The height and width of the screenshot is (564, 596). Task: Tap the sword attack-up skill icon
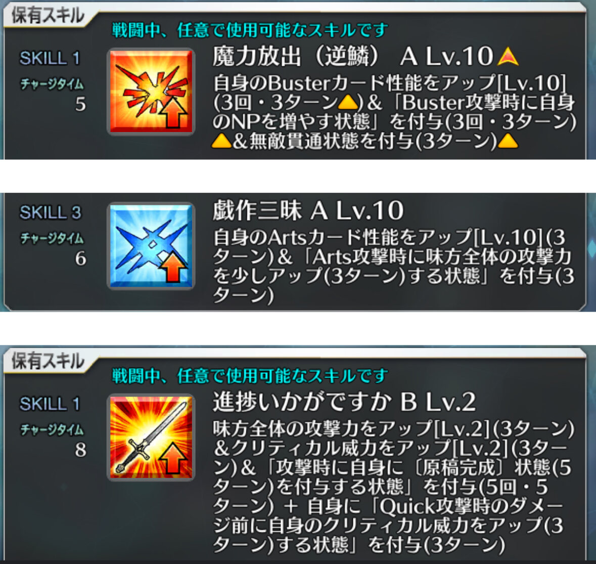[x=151, y=438]
